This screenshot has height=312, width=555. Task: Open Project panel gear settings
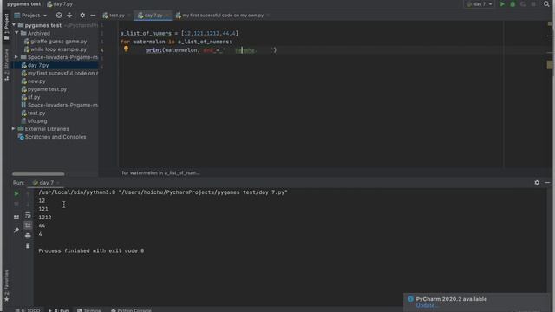[82, 16]
